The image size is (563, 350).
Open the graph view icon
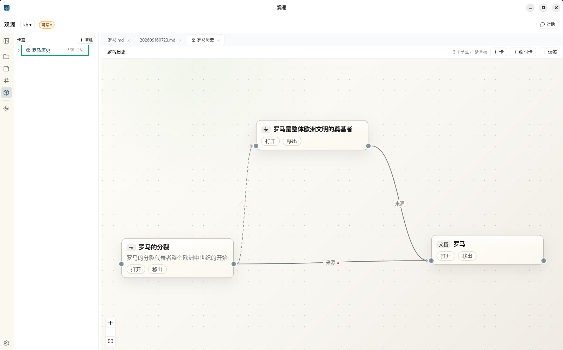tap(6, 108)
